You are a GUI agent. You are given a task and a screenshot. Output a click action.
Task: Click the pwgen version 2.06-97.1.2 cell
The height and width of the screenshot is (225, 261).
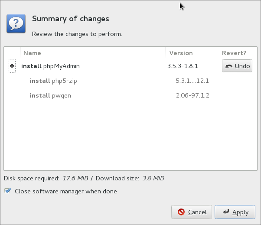coord(192,95)
